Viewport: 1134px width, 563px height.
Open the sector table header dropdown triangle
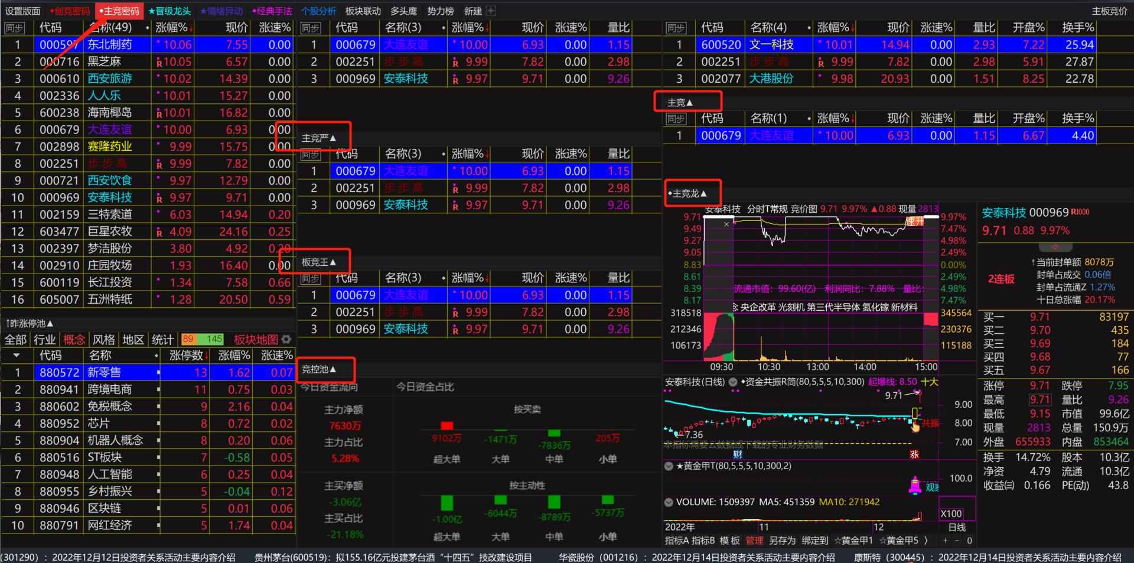tap(17, 356)
